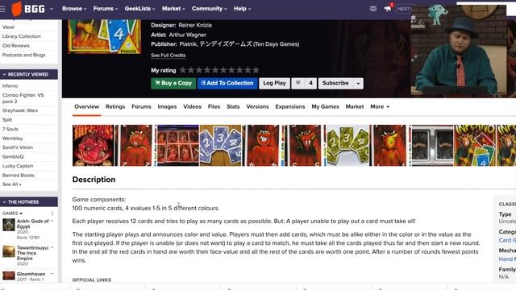Image resolution: width=516 pixels, height=290 pixels.
Task: Switch to the Images tab
Action: coord(167,107)
